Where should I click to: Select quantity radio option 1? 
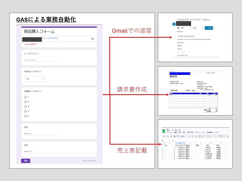tap(25, 97)
